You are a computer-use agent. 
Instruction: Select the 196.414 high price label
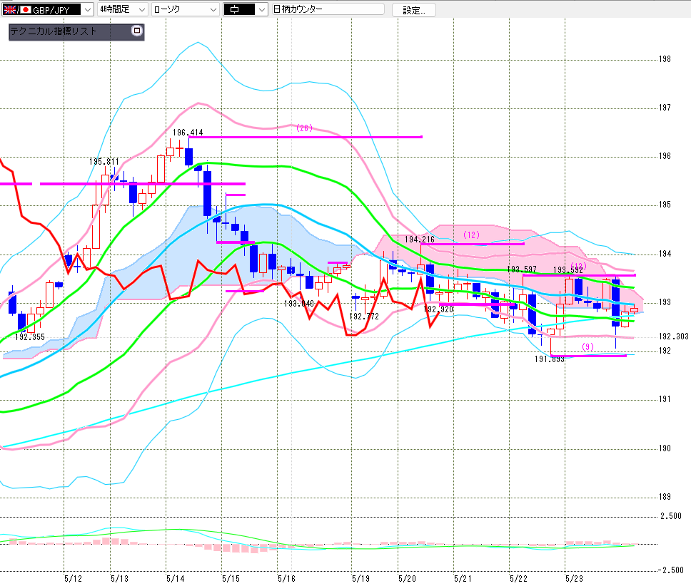pos(188,133)
